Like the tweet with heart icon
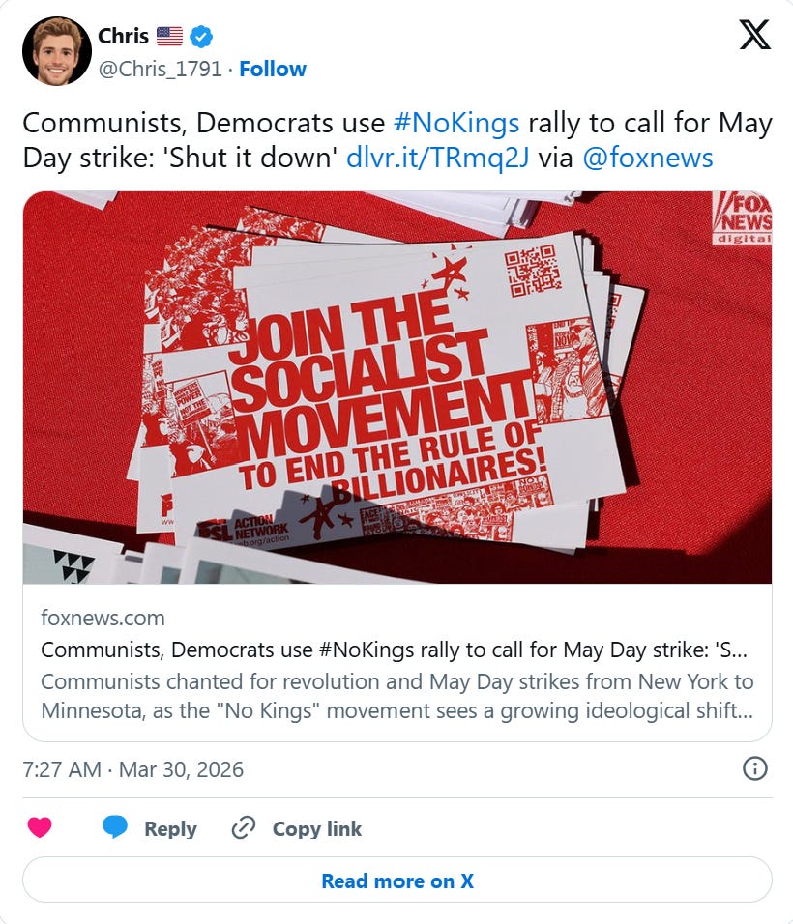Image resolution: width=793 pixels, height=924 pixels. coord(40,827)
